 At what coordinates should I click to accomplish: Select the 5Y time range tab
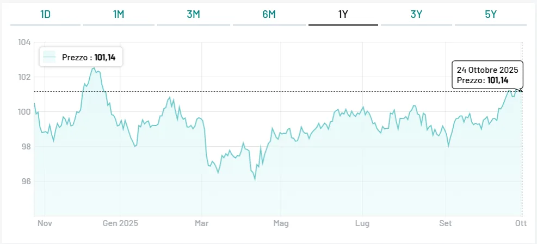click(x=491, y=15)
